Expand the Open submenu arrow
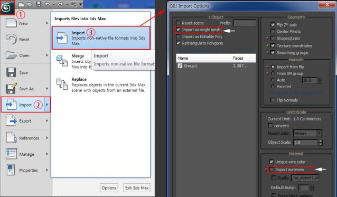Image resolution: width=337 pixels, height=197 pixels. (47, 55)
